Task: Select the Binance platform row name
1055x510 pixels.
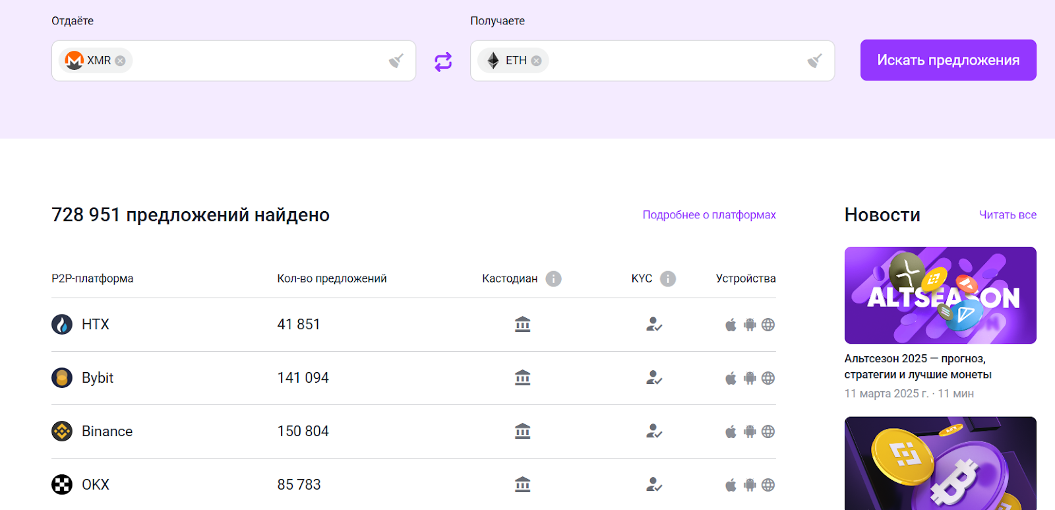Action: tap(107, 431)
